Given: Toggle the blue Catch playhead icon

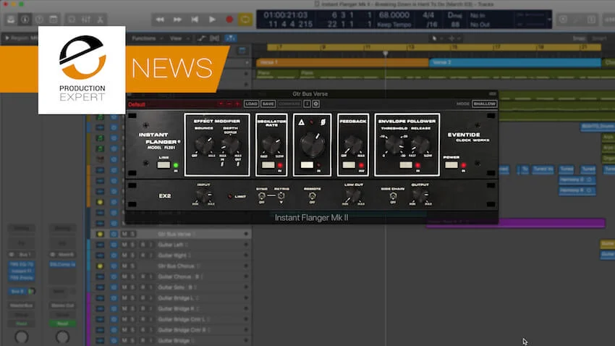Looking at the screenshot, I should [230, 38].
